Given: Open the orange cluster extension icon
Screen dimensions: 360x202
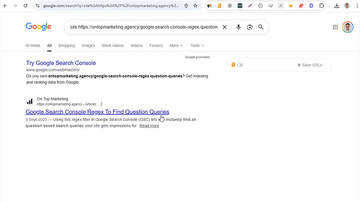Looking at the screenshot, I should point(291,6).
